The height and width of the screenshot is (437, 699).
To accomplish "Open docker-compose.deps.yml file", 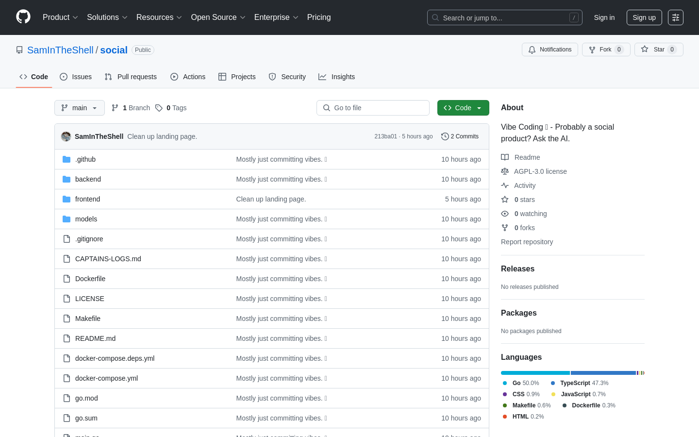I will 115,358.
